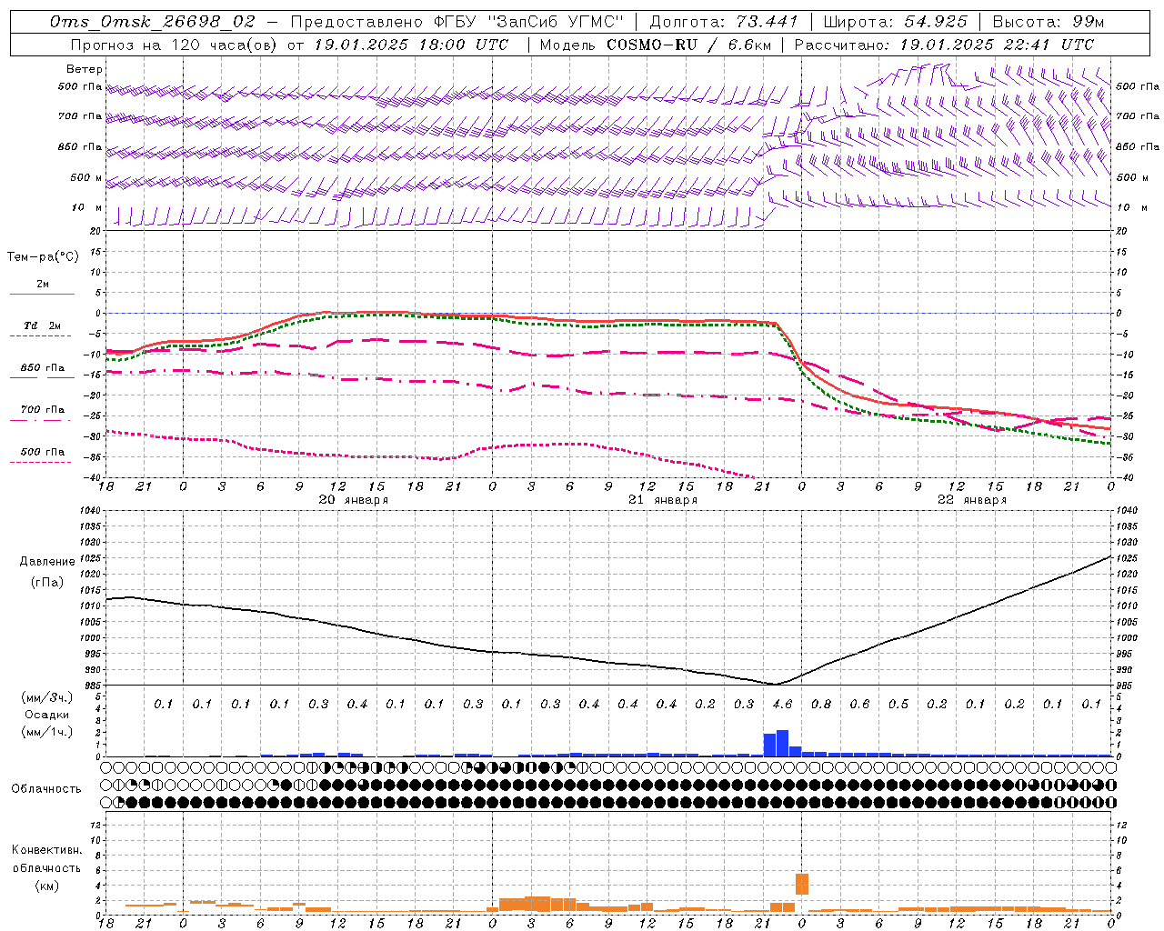The image size is (1164, 931).
Task: Select the forecast start 19.01.2025 18:00 UTC
Action: tap(411, 45)
